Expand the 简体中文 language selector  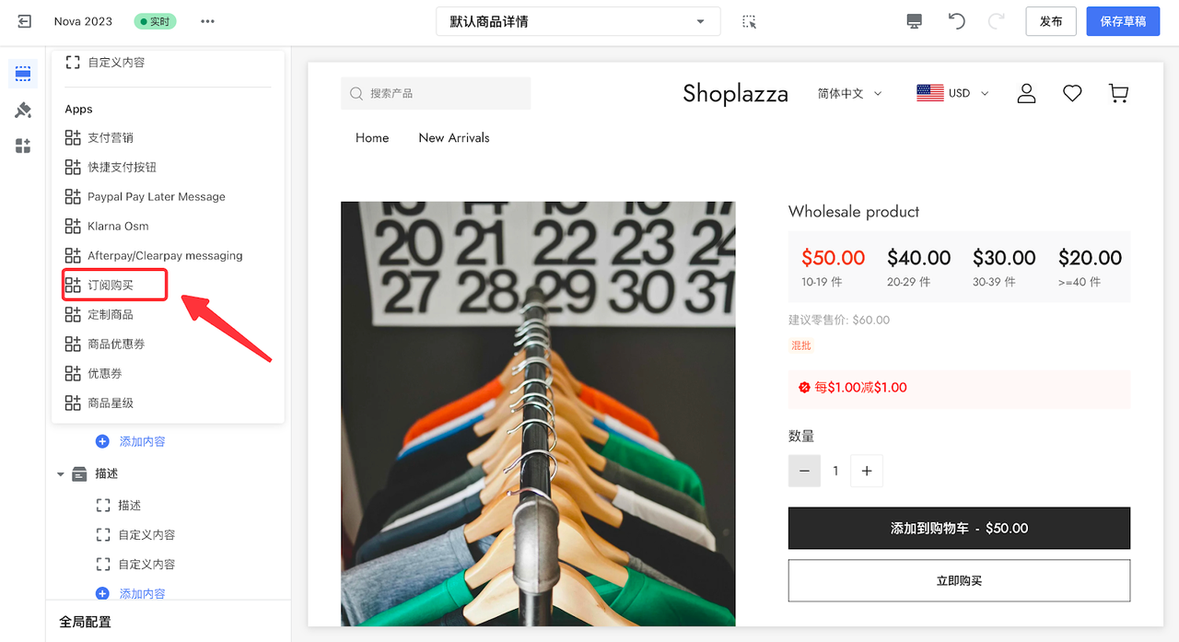coord(849,93)
